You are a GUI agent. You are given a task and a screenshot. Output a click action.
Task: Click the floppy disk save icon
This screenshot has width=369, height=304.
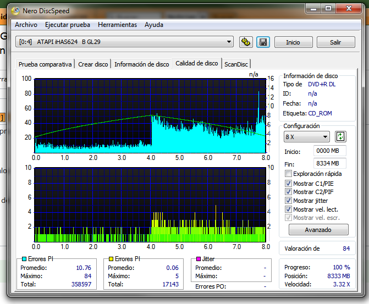click(x=263, y=42)
